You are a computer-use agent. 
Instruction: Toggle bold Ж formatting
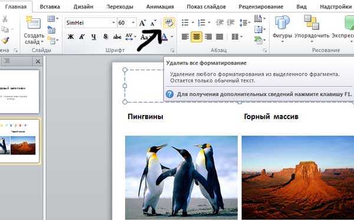(71, 37)
